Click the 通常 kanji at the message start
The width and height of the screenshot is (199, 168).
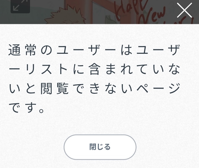22,50
